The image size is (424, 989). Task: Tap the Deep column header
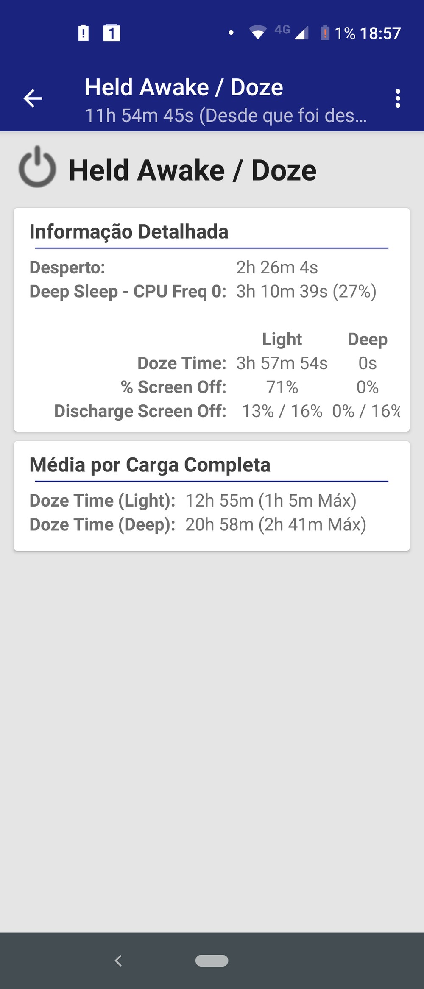[x=367, y=339]
